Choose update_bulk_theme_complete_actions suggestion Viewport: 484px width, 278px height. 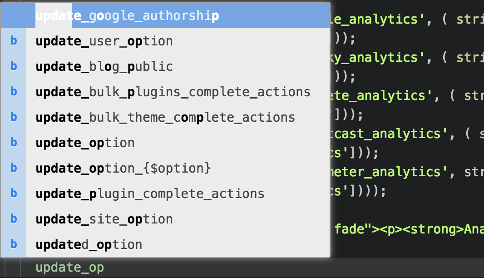tap(165, 117)
